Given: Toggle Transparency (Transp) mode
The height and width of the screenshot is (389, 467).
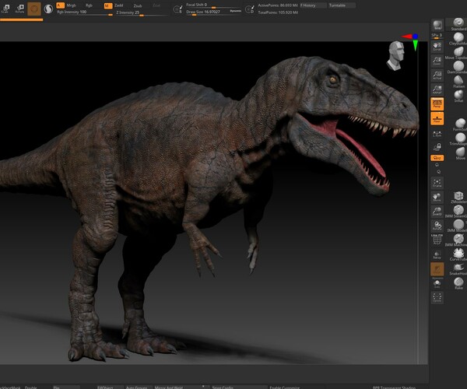Looking at the screenshot, I should click(437, 254).
